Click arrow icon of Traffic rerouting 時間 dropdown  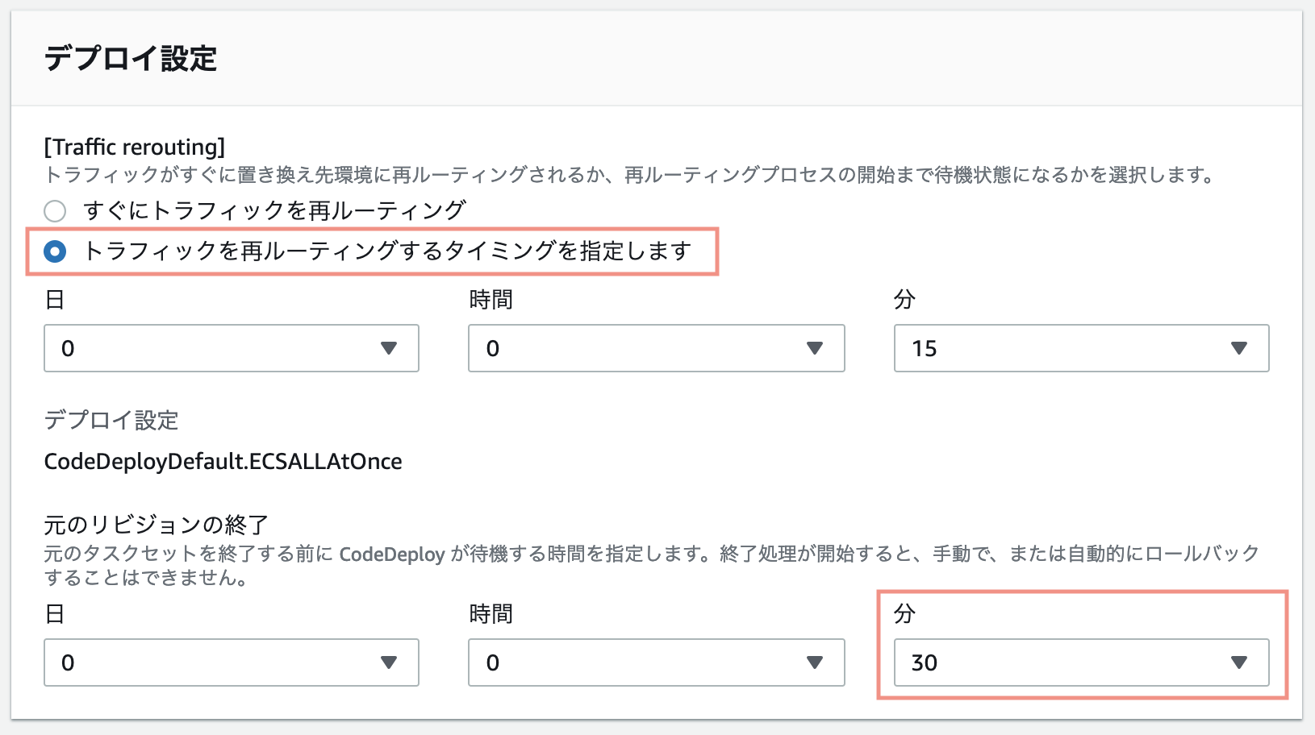tap(815, 348)
